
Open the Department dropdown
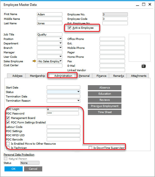tap(61, 43)
